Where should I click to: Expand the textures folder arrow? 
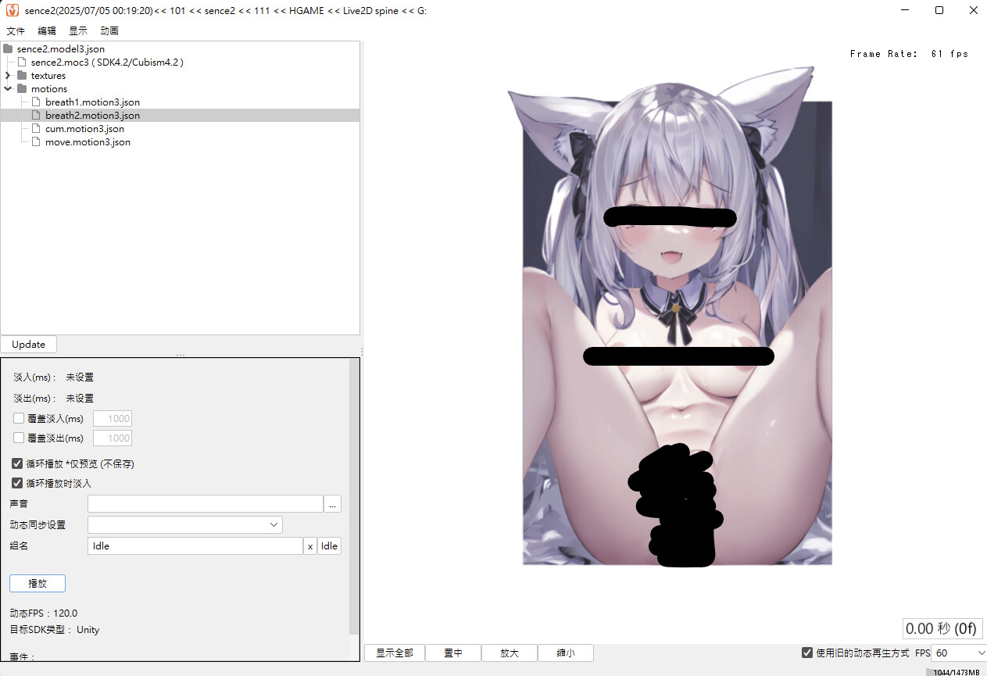click(x=8, y=75)
